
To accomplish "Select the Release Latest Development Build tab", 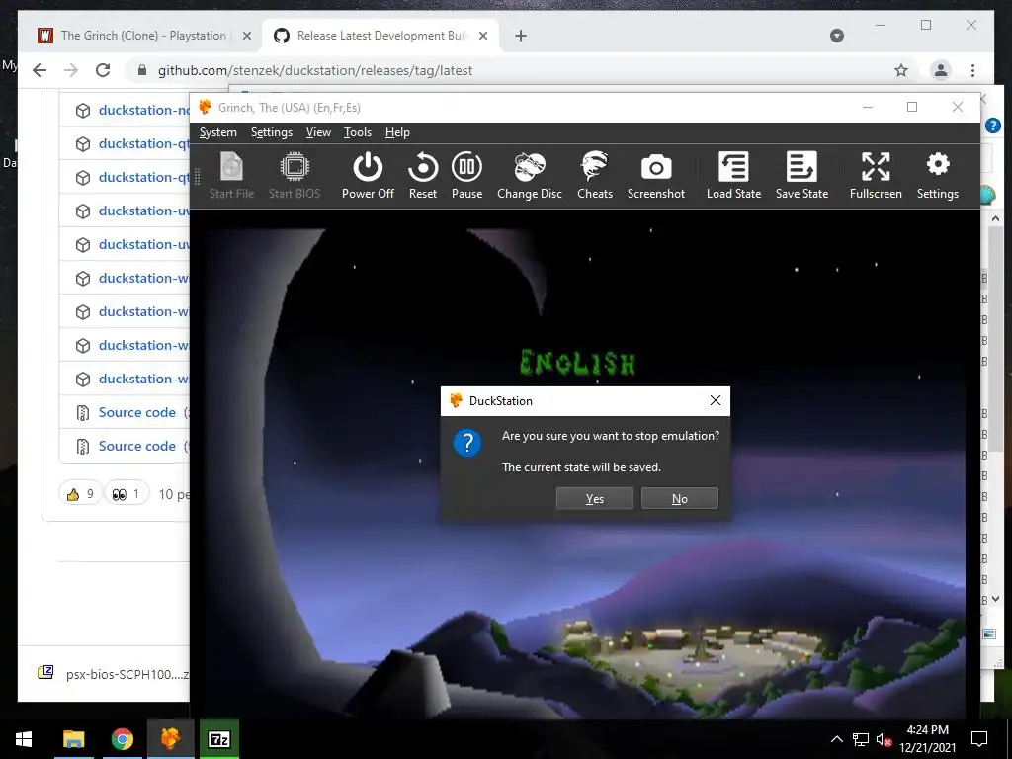I will coord(380,36).
